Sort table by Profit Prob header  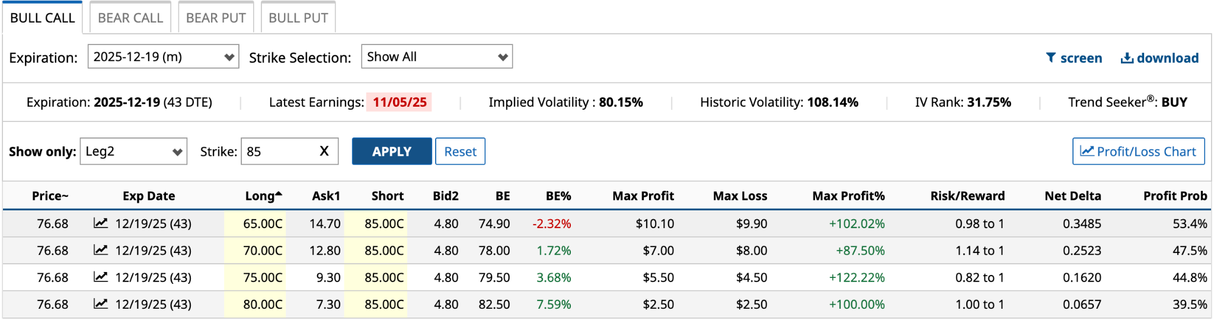tap(1175, 196)
